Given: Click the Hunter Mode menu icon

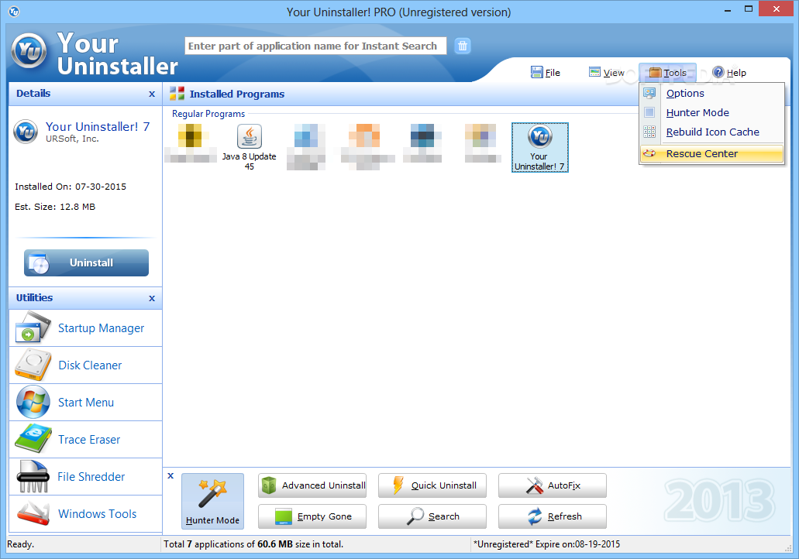Looking at the screenshot, I should click(649, 112).
